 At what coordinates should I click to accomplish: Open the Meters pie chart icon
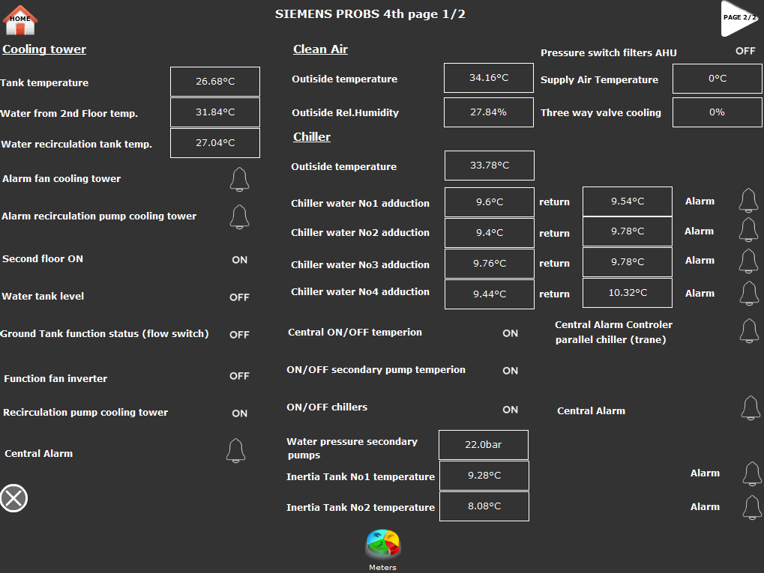(382, 545)
